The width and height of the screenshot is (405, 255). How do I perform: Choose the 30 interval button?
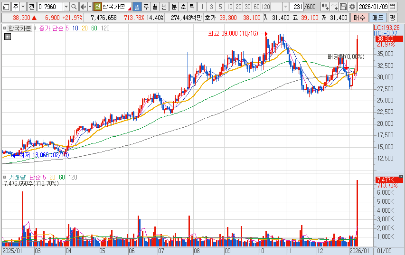pyautogui.click(x=247, y=7)
